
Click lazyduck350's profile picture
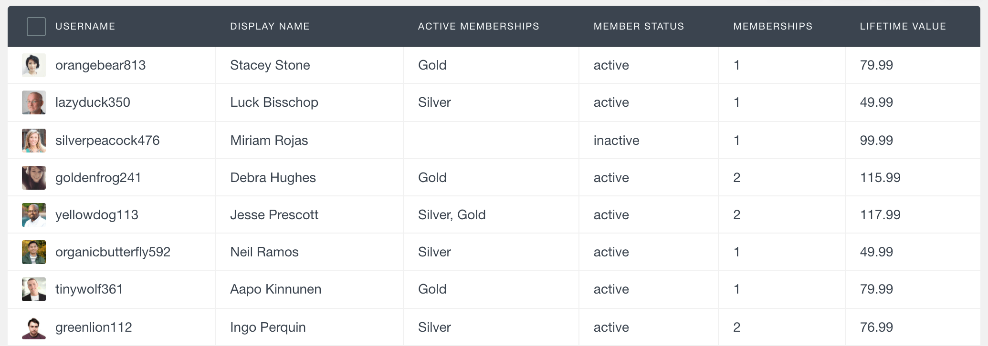34,102
